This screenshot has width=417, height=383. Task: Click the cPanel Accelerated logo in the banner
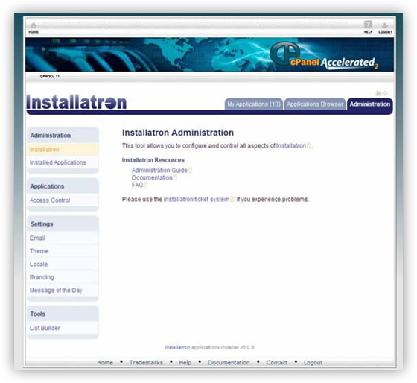point(324,56)
